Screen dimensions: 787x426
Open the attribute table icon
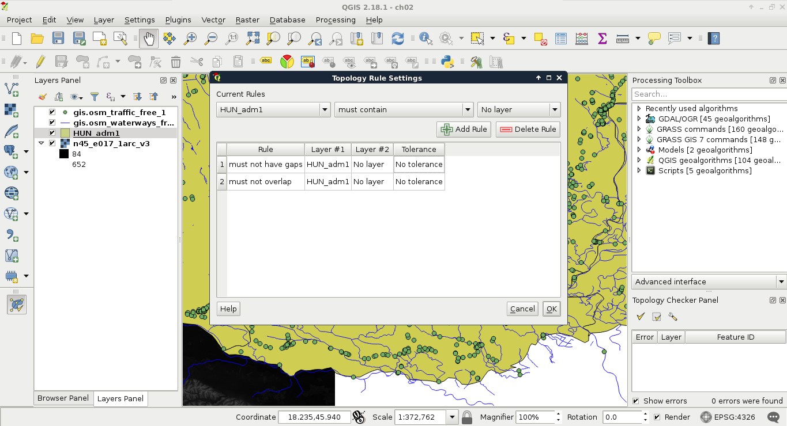point(561,39)
